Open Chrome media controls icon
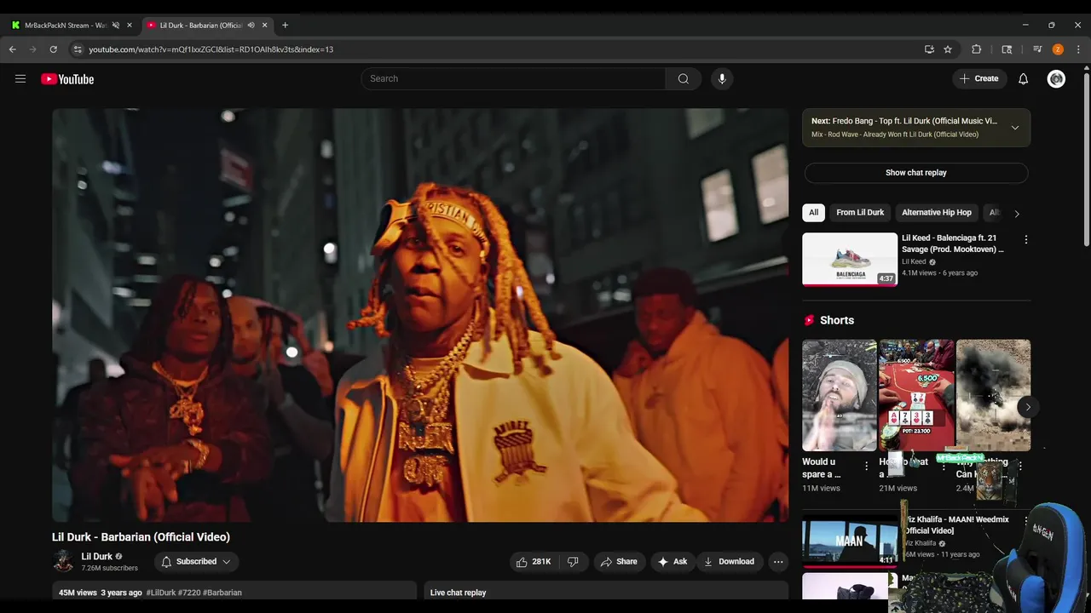1091x613 pixels. click(1037, 49)
